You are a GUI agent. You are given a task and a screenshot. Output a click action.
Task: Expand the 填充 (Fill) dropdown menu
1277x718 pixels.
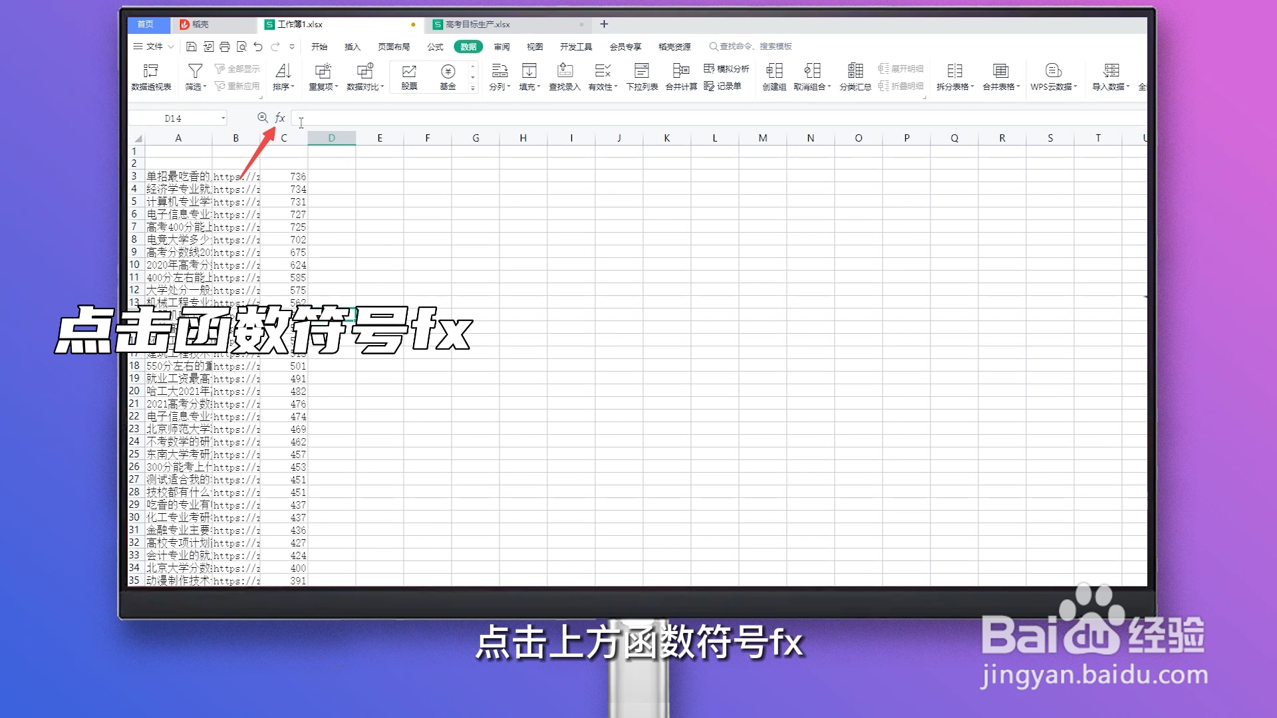(529, 75)
